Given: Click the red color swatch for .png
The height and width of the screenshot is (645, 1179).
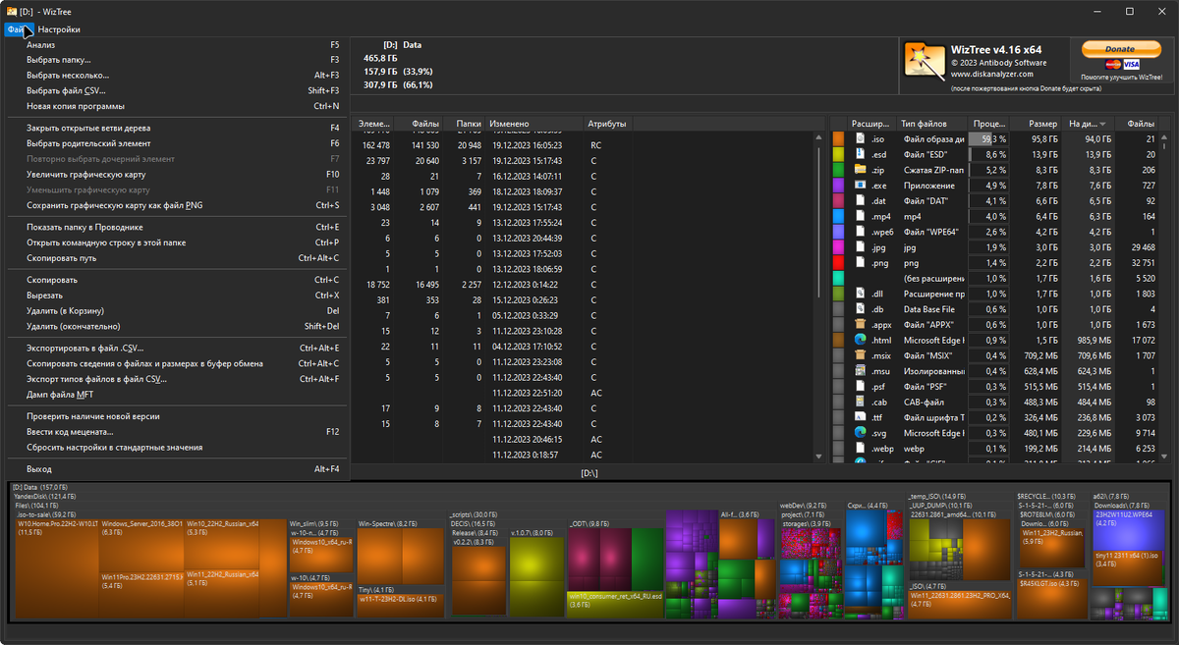Looking at the screenshot, I should [838, 263].
